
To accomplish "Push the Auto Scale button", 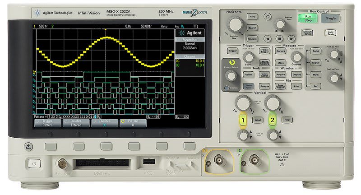I will click(x=330, y=33).
